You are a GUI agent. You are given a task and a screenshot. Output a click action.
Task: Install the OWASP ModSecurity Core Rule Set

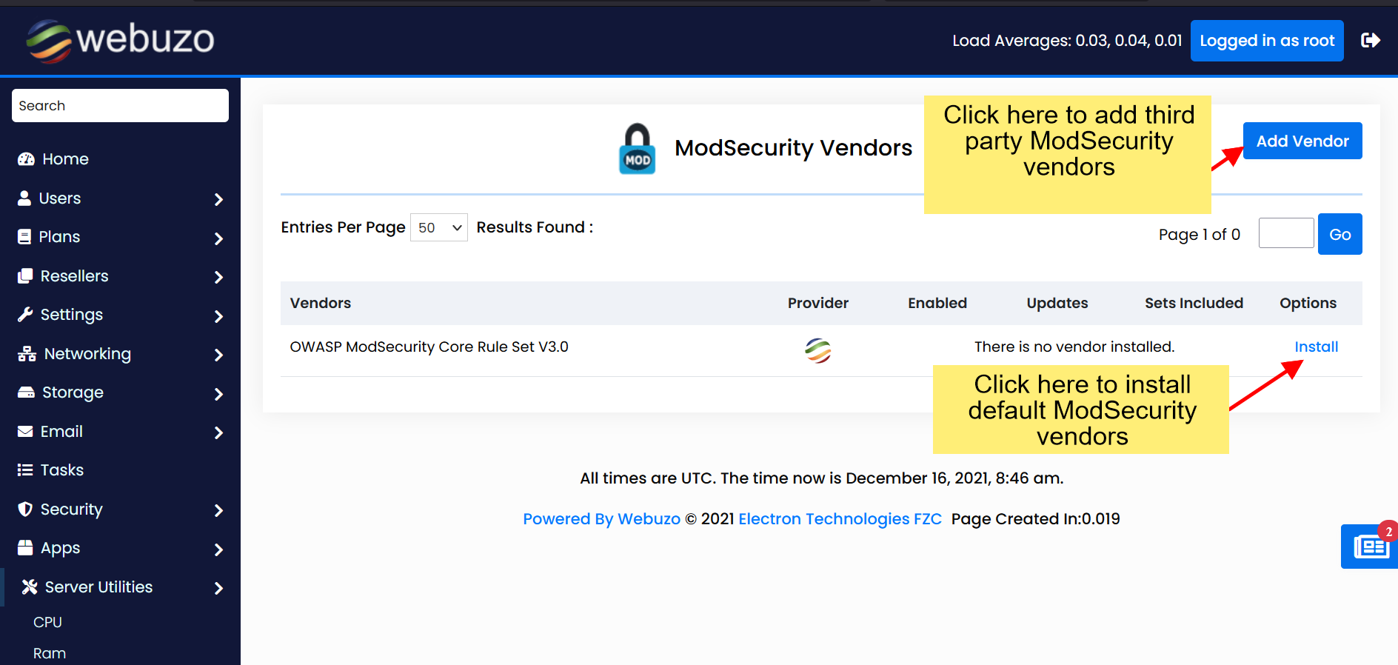[x=1316, y=347]
